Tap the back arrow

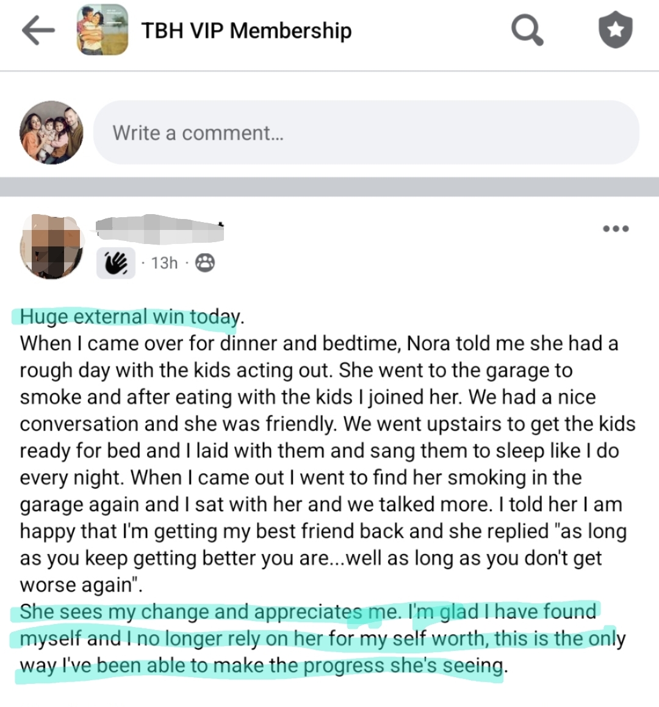point(38,31)
